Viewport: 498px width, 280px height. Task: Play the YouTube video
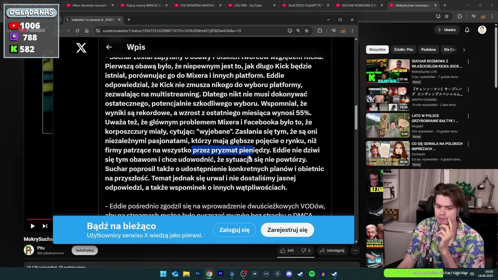point(33,226)
